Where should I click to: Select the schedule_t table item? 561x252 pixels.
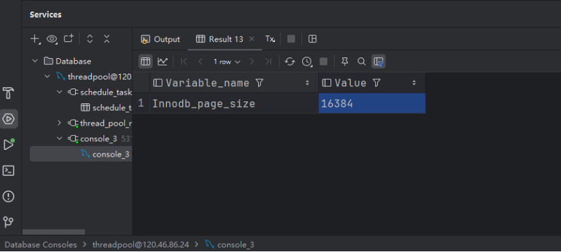[x=106, y=107]
